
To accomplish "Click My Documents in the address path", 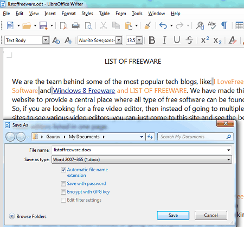I will click(84, 137).
